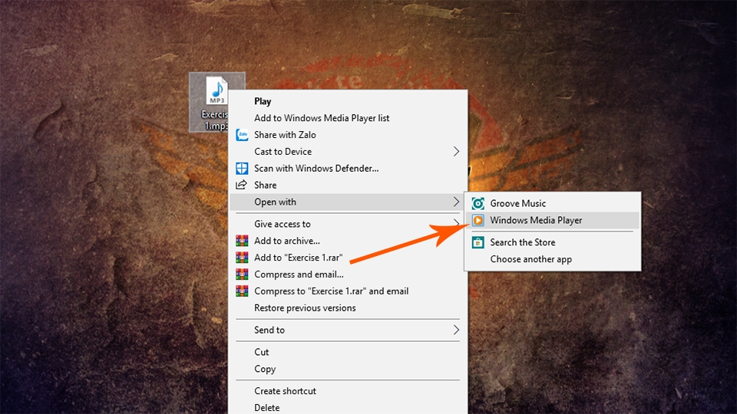Open the Cast to Device entry
The image size is (737, 414).
point(348,152)
